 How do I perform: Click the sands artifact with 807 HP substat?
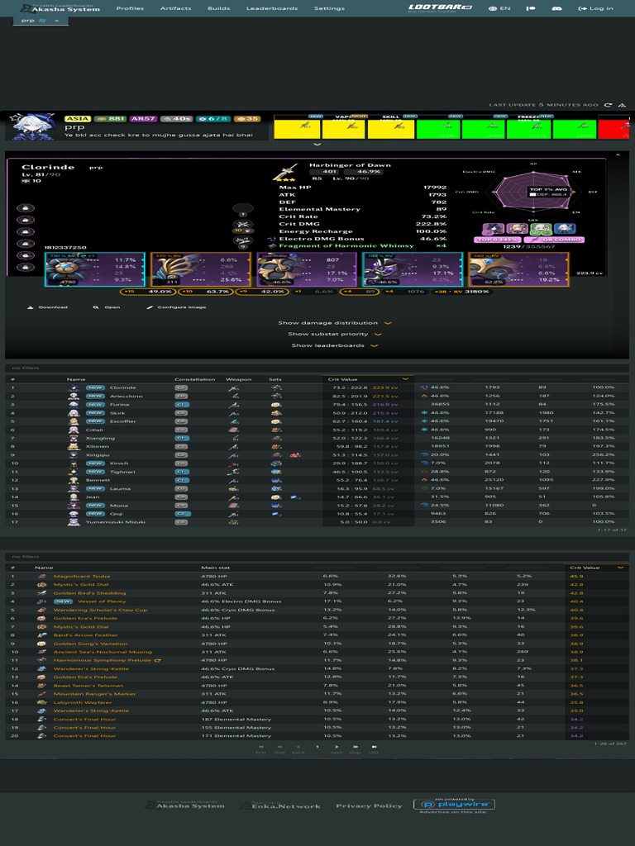pos(307,269)
